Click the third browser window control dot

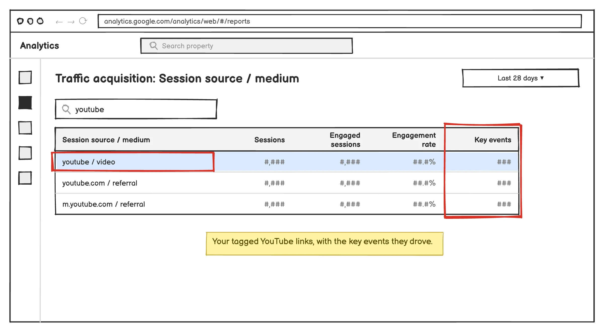[x=40, y=21]
